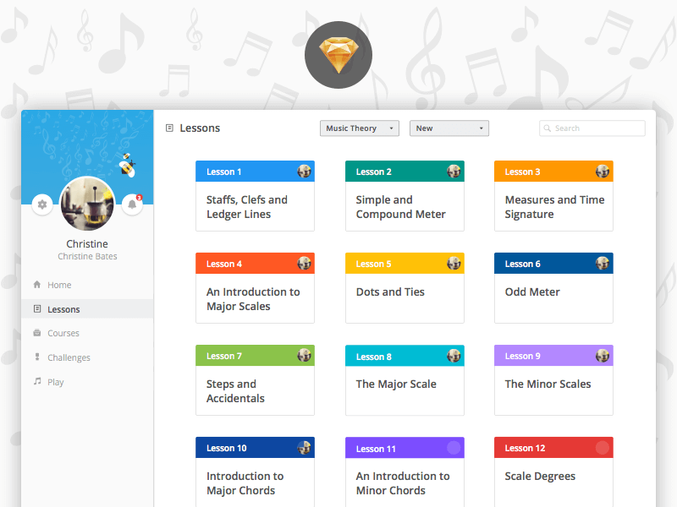Toggle the avatar badge on Lesson 5 header

point(454,263)
